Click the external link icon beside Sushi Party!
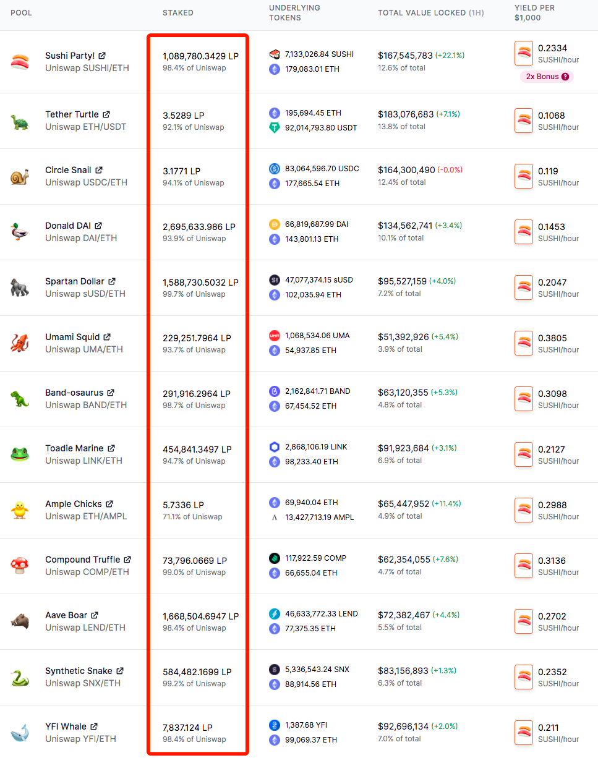Viewport: 598px width, 758px height. 101,56
